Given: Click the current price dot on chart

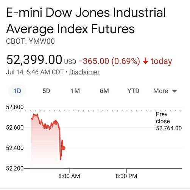Looking at the screenshot, I should [64, 148].
